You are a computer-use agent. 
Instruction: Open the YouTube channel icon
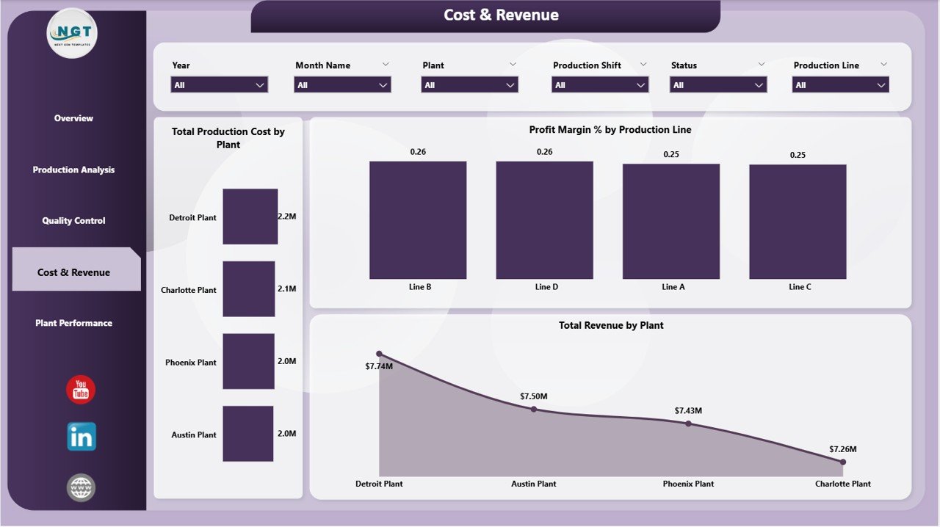pos(79,390)
